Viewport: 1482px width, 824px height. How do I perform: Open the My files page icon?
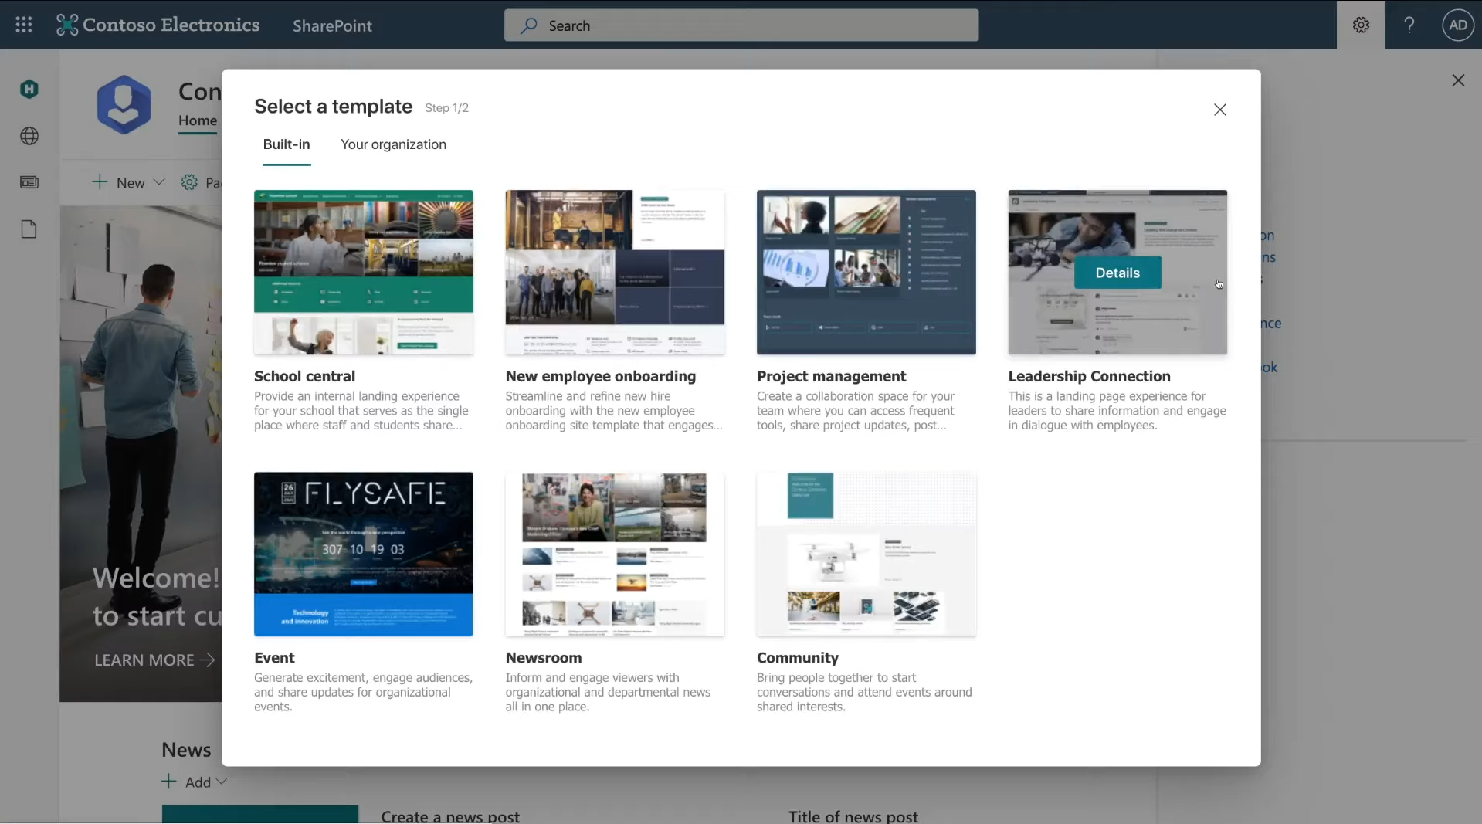pos(29,229)
